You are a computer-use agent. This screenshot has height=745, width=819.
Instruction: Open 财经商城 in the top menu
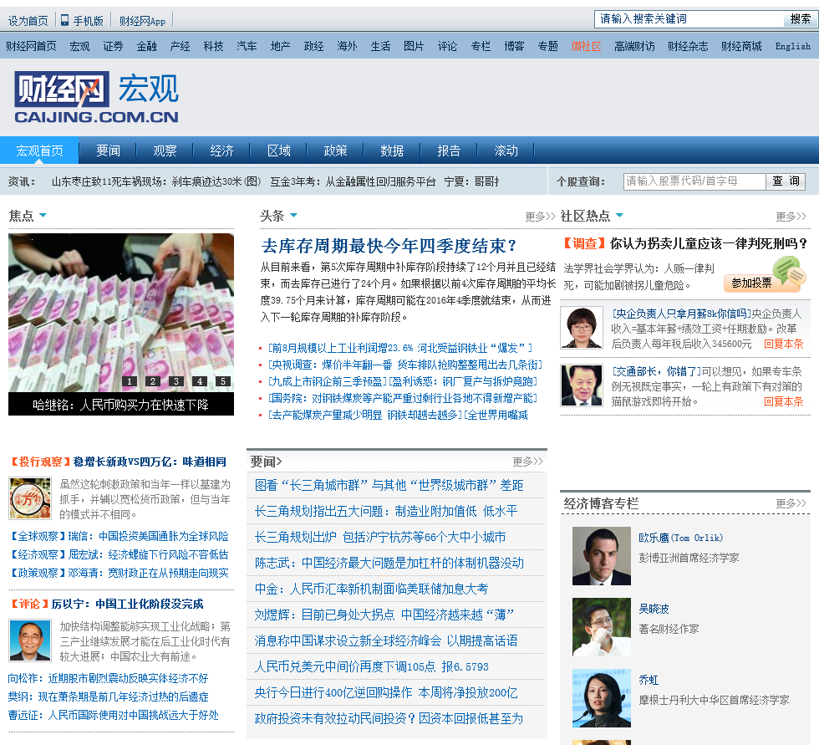pos(742,47)
